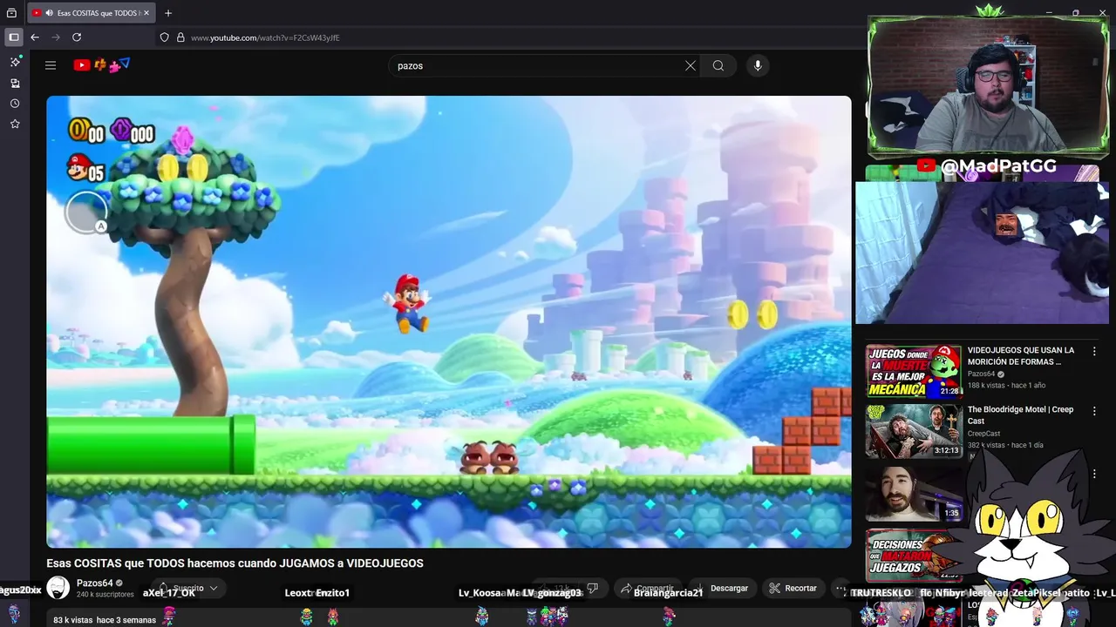
Task: Expand the Suscrito notification dropdown
Action: [x=187, y=589]
